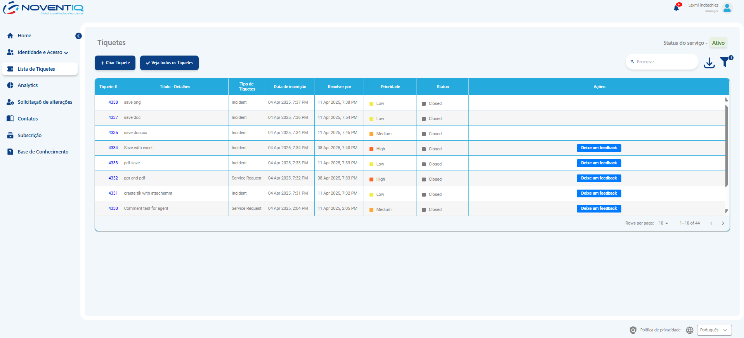Open ticket number 4338 link

coord(113,103)
